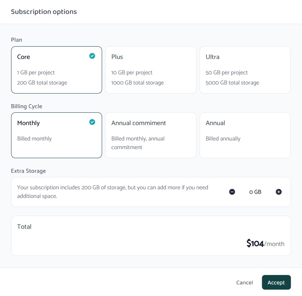The width and height of the screenshot is (302, 296).
Task: Click the Plan section label
Action: coord(17,40)
